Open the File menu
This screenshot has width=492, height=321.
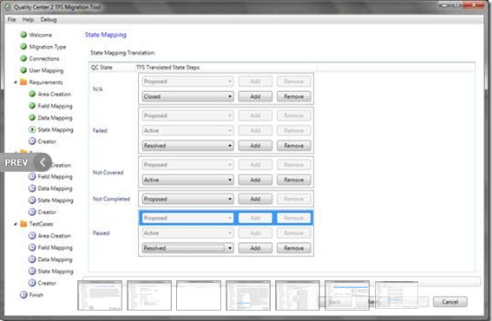point(11,19)
